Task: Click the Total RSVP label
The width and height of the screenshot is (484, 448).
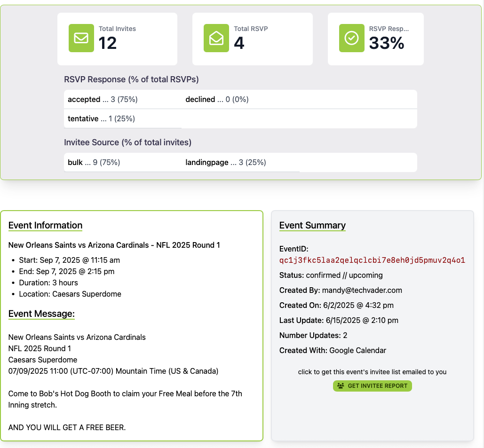Action: coord(251,29)
